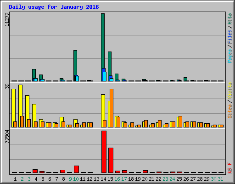Viewport: 235px width, 184px height.
Task: Select the 39 visits axis maximum label
Action: click(x=7, y=86)
